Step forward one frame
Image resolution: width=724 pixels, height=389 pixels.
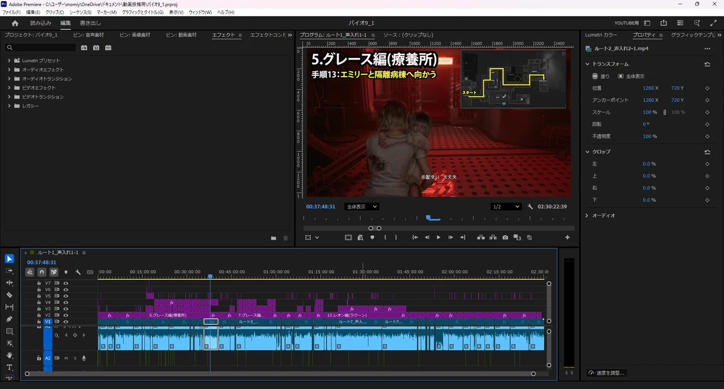click(x=451, y=238)
